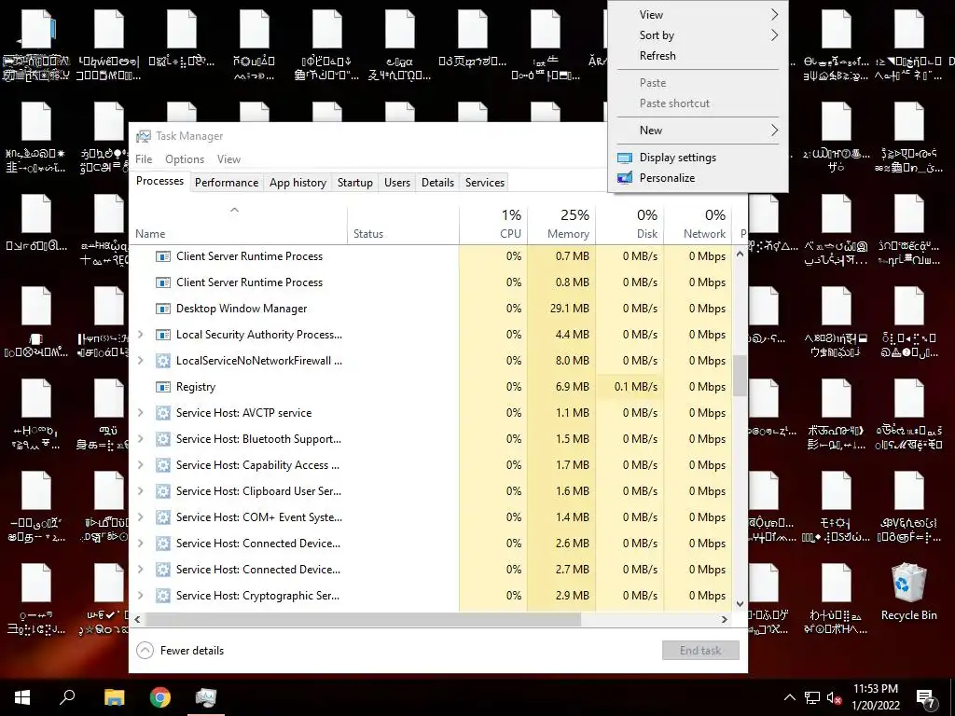
Task: Select the 29.1 MB memory cell
Action: click(561, 309)
